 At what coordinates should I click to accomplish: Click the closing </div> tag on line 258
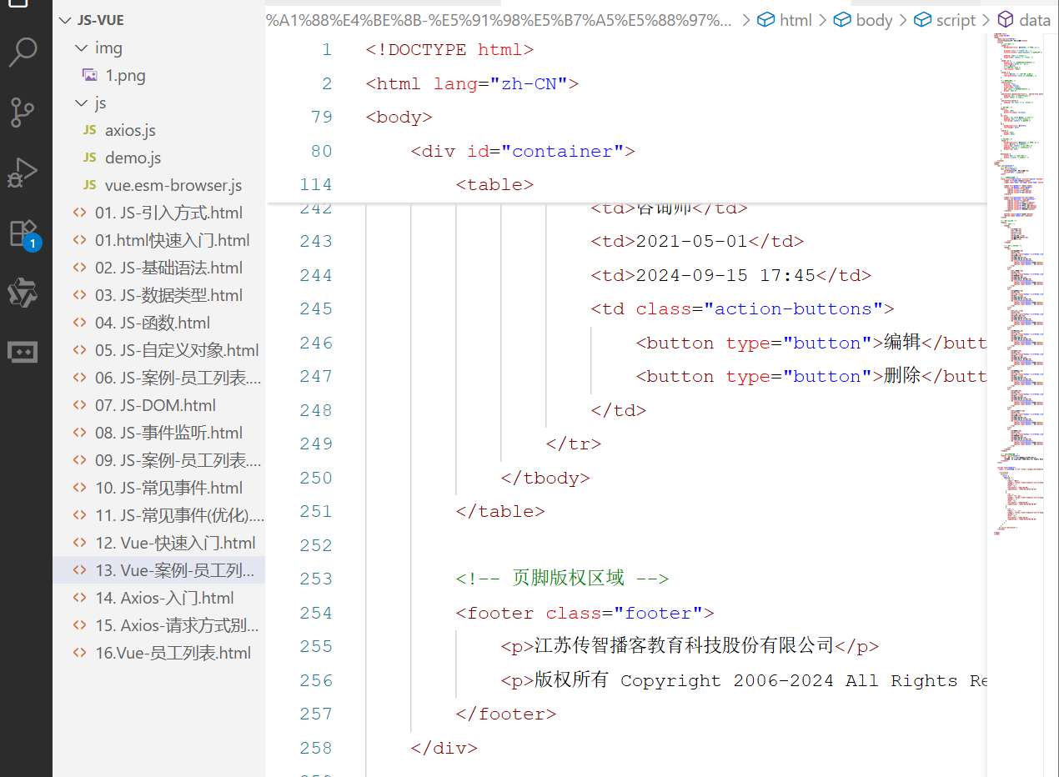444,748
